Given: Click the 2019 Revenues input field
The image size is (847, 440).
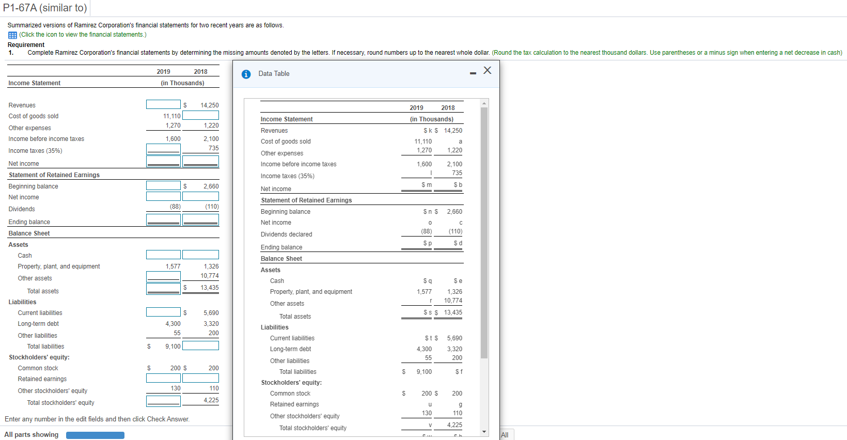Looking at the screenshot, I should [163, 104].
